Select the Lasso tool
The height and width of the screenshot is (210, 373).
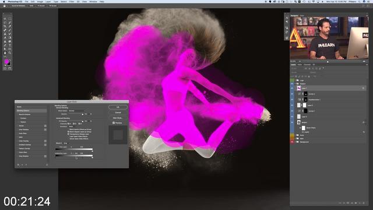point(5,23)
